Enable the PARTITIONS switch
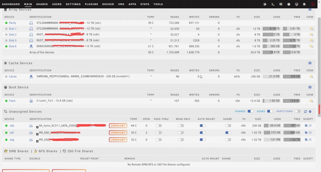Screen dimensions: 321x172 pyautogui.click(x=298, y=111)
